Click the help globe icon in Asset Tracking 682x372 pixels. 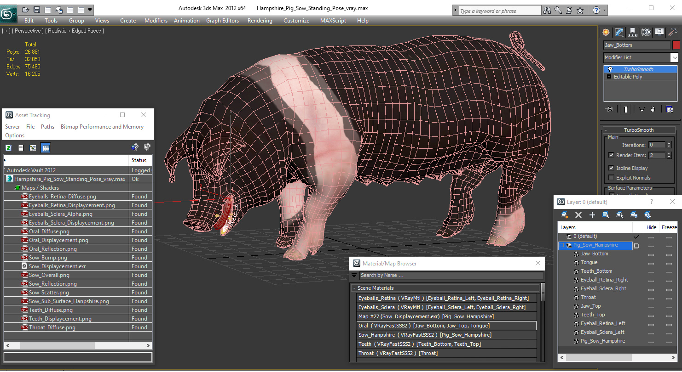coord(134,147)
